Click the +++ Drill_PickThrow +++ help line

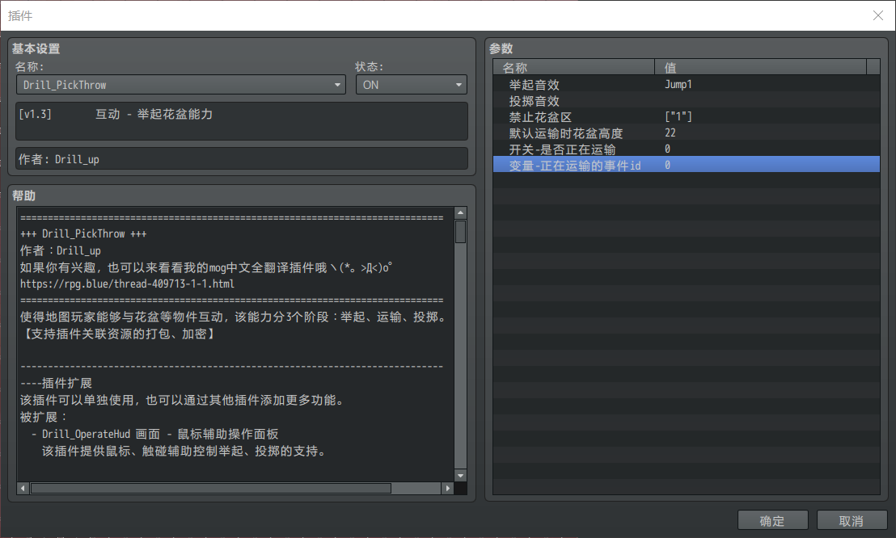tap(83, 233)
